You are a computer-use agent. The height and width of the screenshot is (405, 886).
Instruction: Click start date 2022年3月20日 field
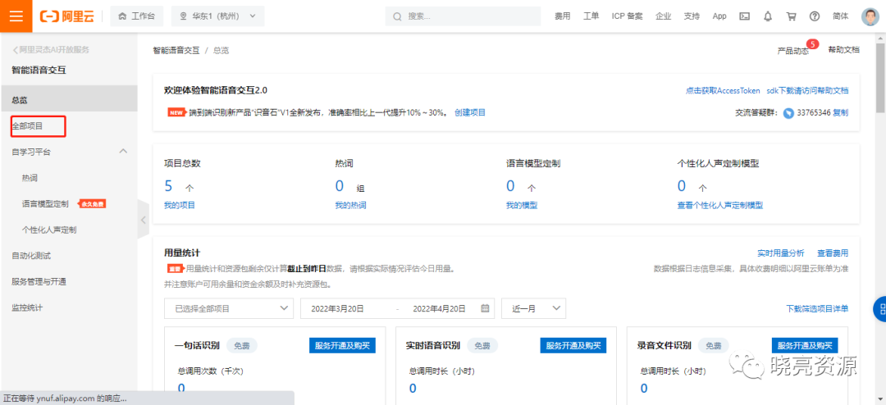[337, 308]
